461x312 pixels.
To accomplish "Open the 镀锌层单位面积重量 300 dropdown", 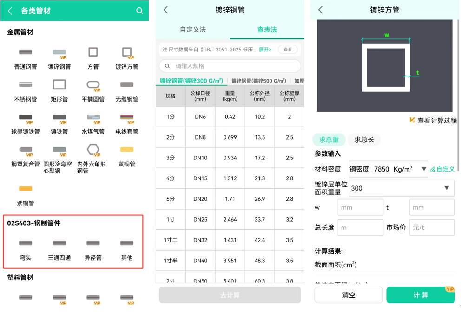I will pos(402,188).
